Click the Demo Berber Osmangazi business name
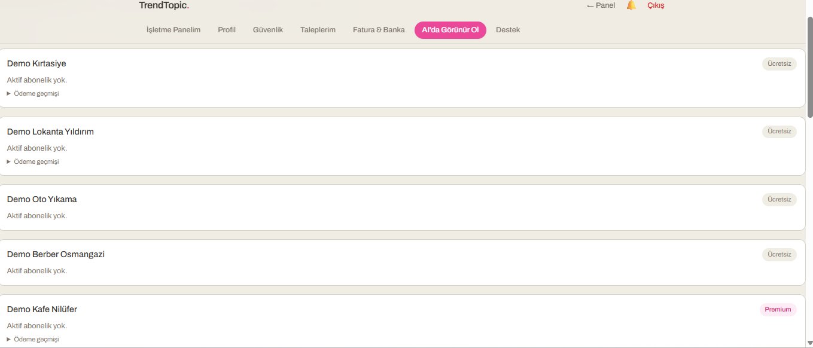The height and width of the screenshot is (348, 813). pyautogui.click(x=56, y=254)
